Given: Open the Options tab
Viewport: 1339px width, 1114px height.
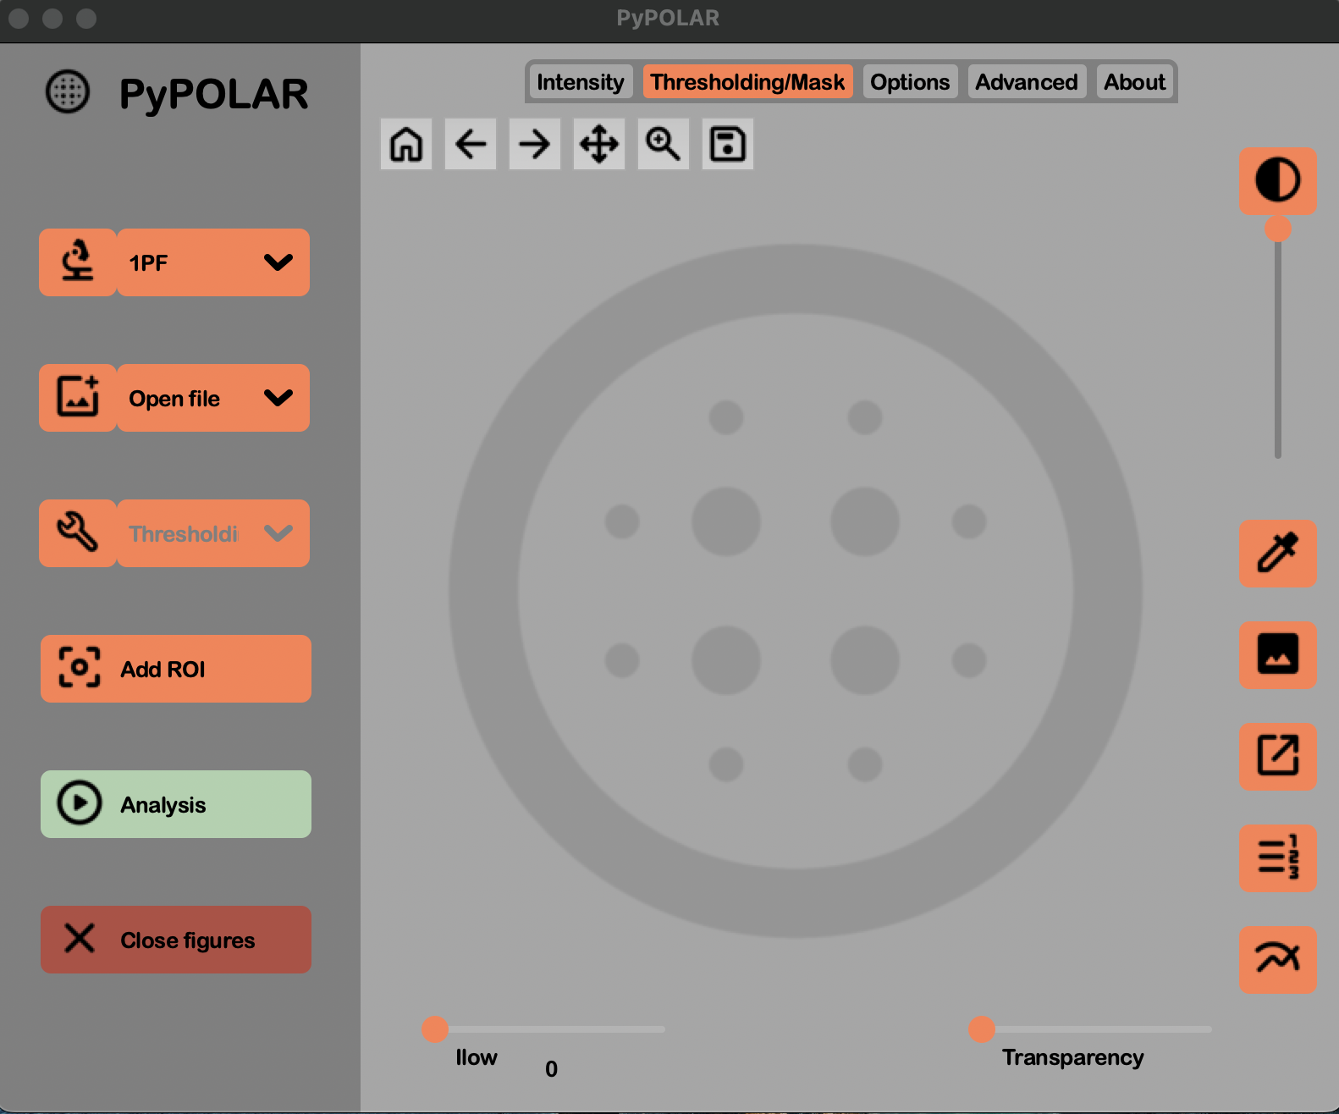Looking at the screenshot, I should [911, 82].
